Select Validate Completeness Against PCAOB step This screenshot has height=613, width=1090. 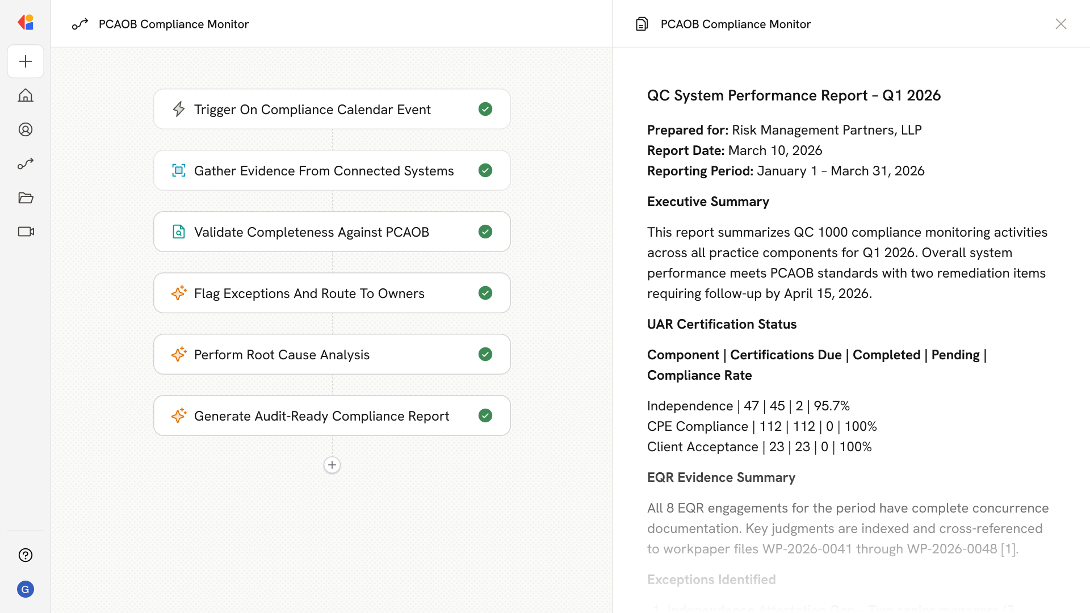[311, 232]
